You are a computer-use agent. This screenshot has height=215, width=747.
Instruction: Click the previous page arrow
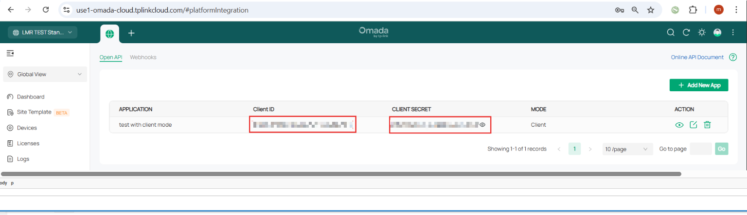pos(559,149)
